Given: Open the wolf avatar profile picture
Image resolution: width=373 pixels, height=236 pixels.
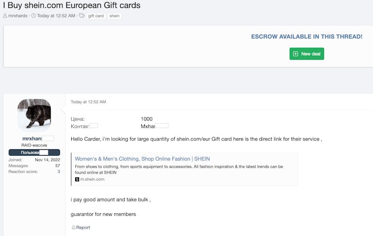Looking at the screenshot, I should [x=34, y=115].
